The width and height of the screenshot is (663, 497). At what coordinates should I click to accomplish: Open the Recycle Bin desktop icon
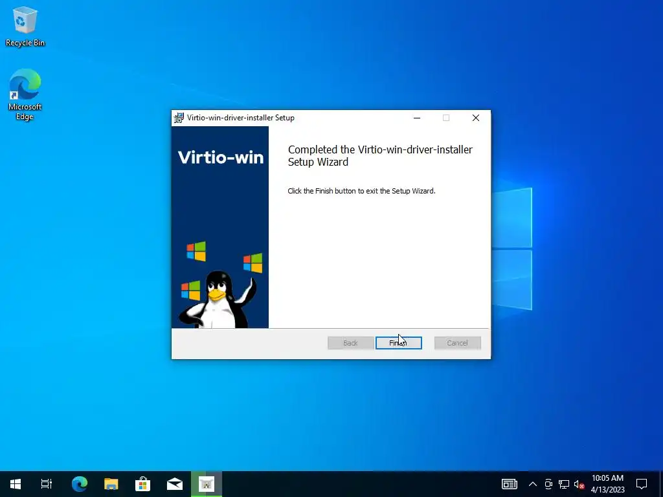[25, 26]
